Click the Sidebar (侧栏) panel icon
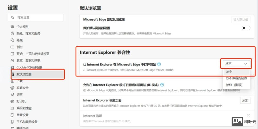Viewport: 258px width, 129px height. 12,47
